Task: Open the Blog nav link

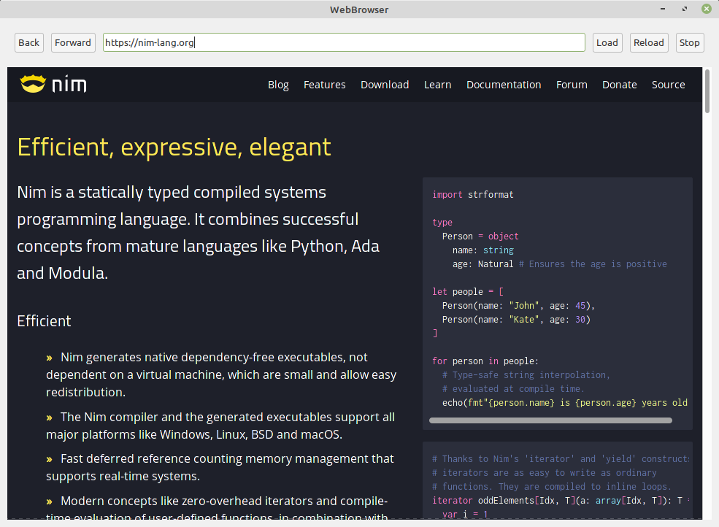Action: tap(278, 85)
